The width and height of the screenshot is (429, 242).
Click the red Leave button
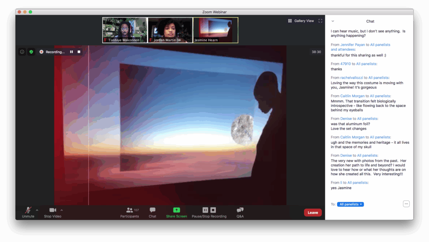(x=313, y=213)
